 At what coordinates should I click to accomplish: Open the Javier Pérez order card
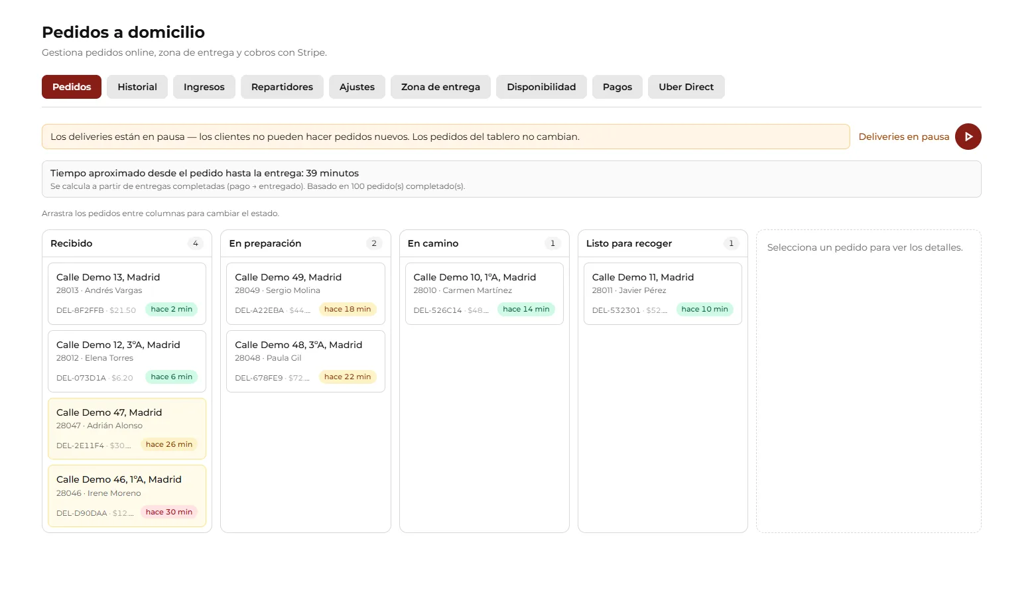[663, 294]
